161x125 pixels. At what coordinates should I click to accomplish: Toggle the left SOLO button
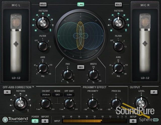[43, 5]
